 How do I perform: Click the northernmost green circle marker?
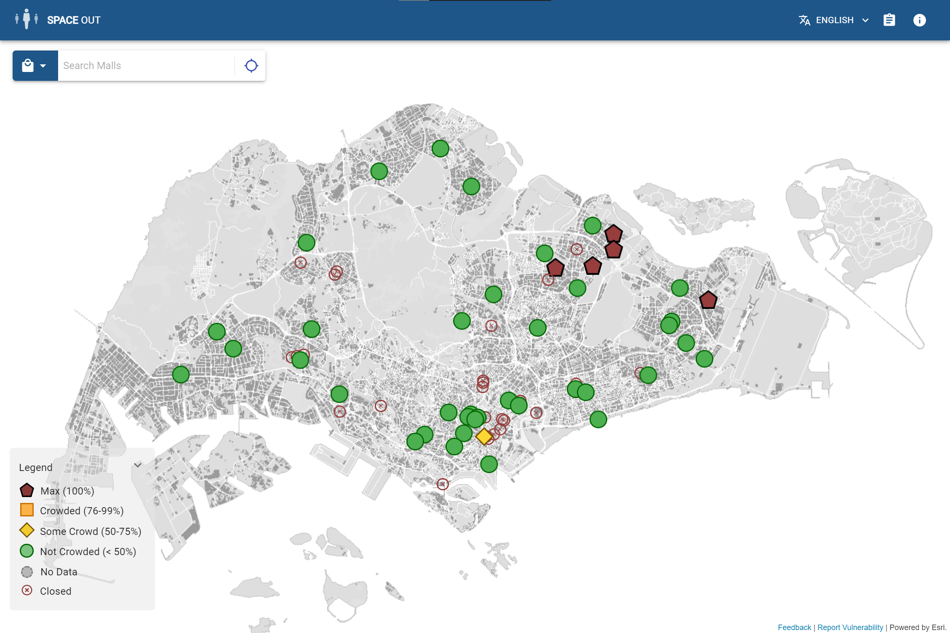[440, 148]
